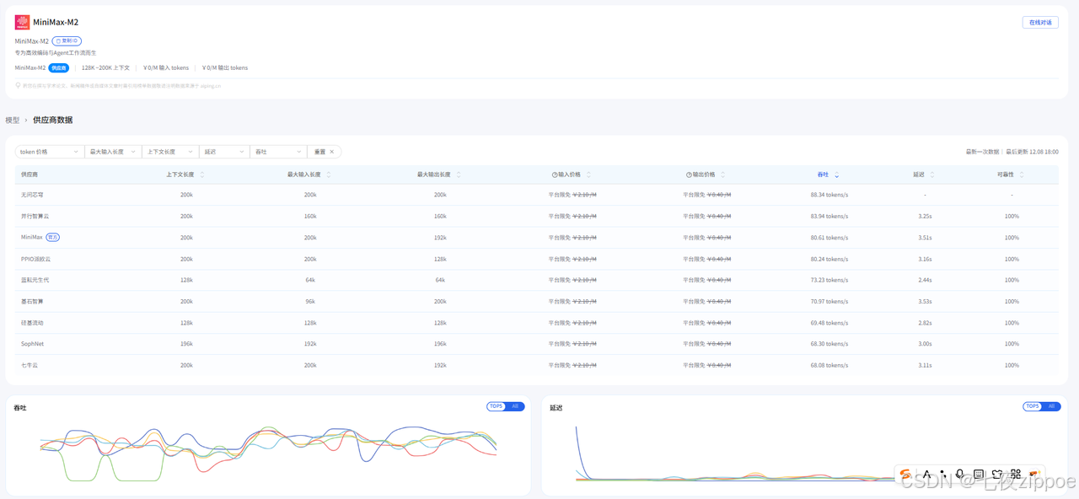1079x499 pixels.
Task: Click the Sogou input method S logo
Action: coord(905,475)
